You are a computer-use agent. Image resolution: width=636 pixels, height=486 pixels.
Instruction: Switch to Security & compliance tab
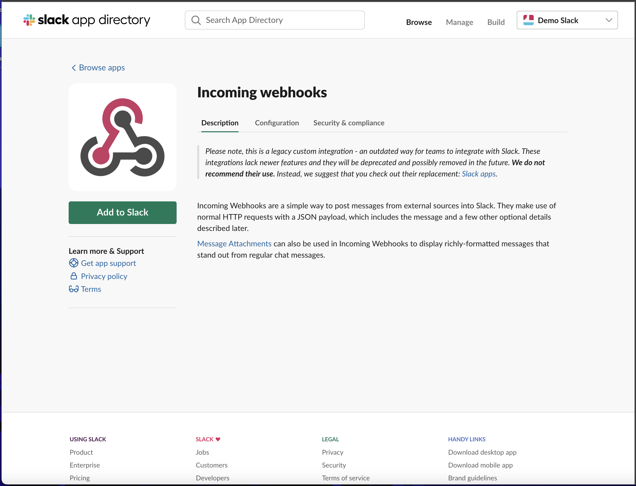[x=349, y=123]
